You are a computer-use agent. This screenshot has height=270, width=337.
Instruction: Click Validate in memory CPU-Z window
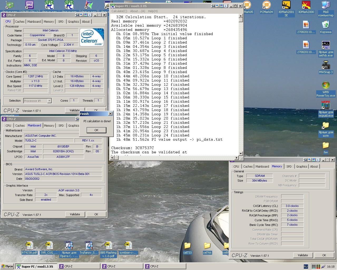pos(303,255)
